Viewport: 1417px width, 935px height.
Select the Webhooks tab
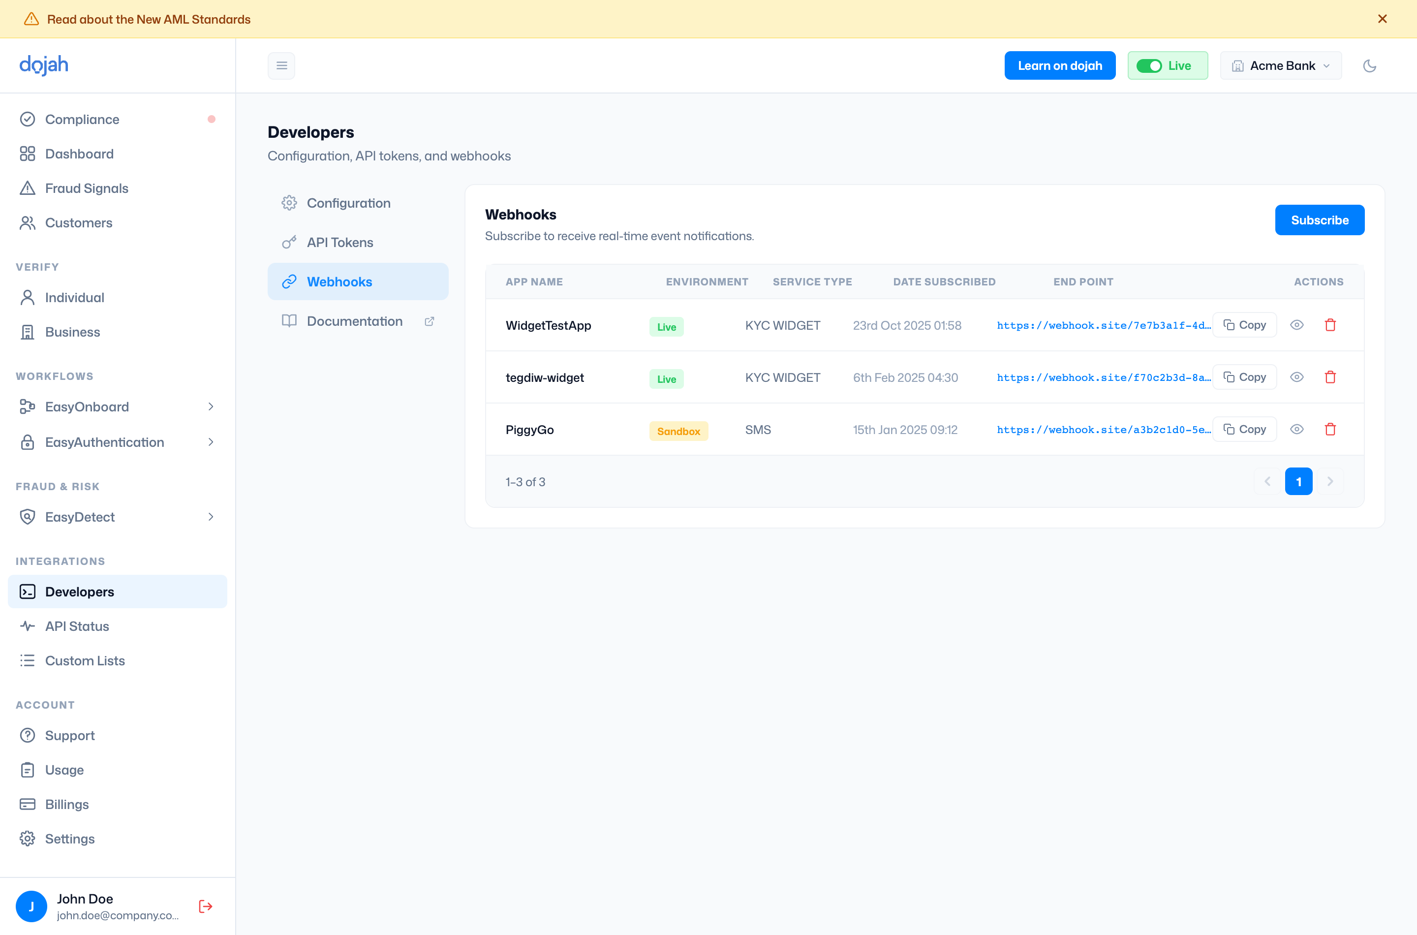tap(358, 282)
